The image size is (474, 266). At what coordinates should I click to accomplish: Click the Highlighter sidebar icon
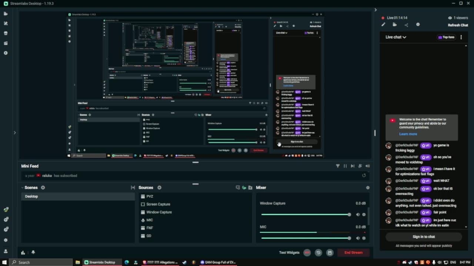[x=6, y=43]
